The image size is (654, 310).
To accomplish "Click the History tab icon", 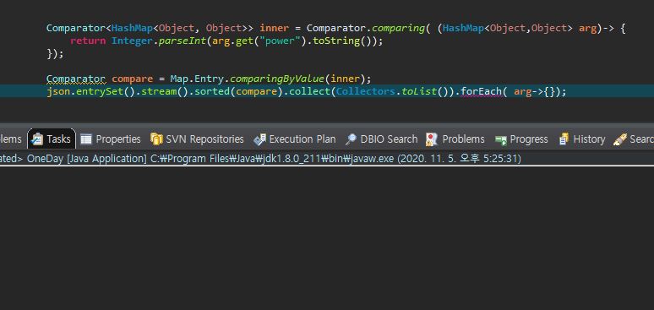I will (564, 139).
